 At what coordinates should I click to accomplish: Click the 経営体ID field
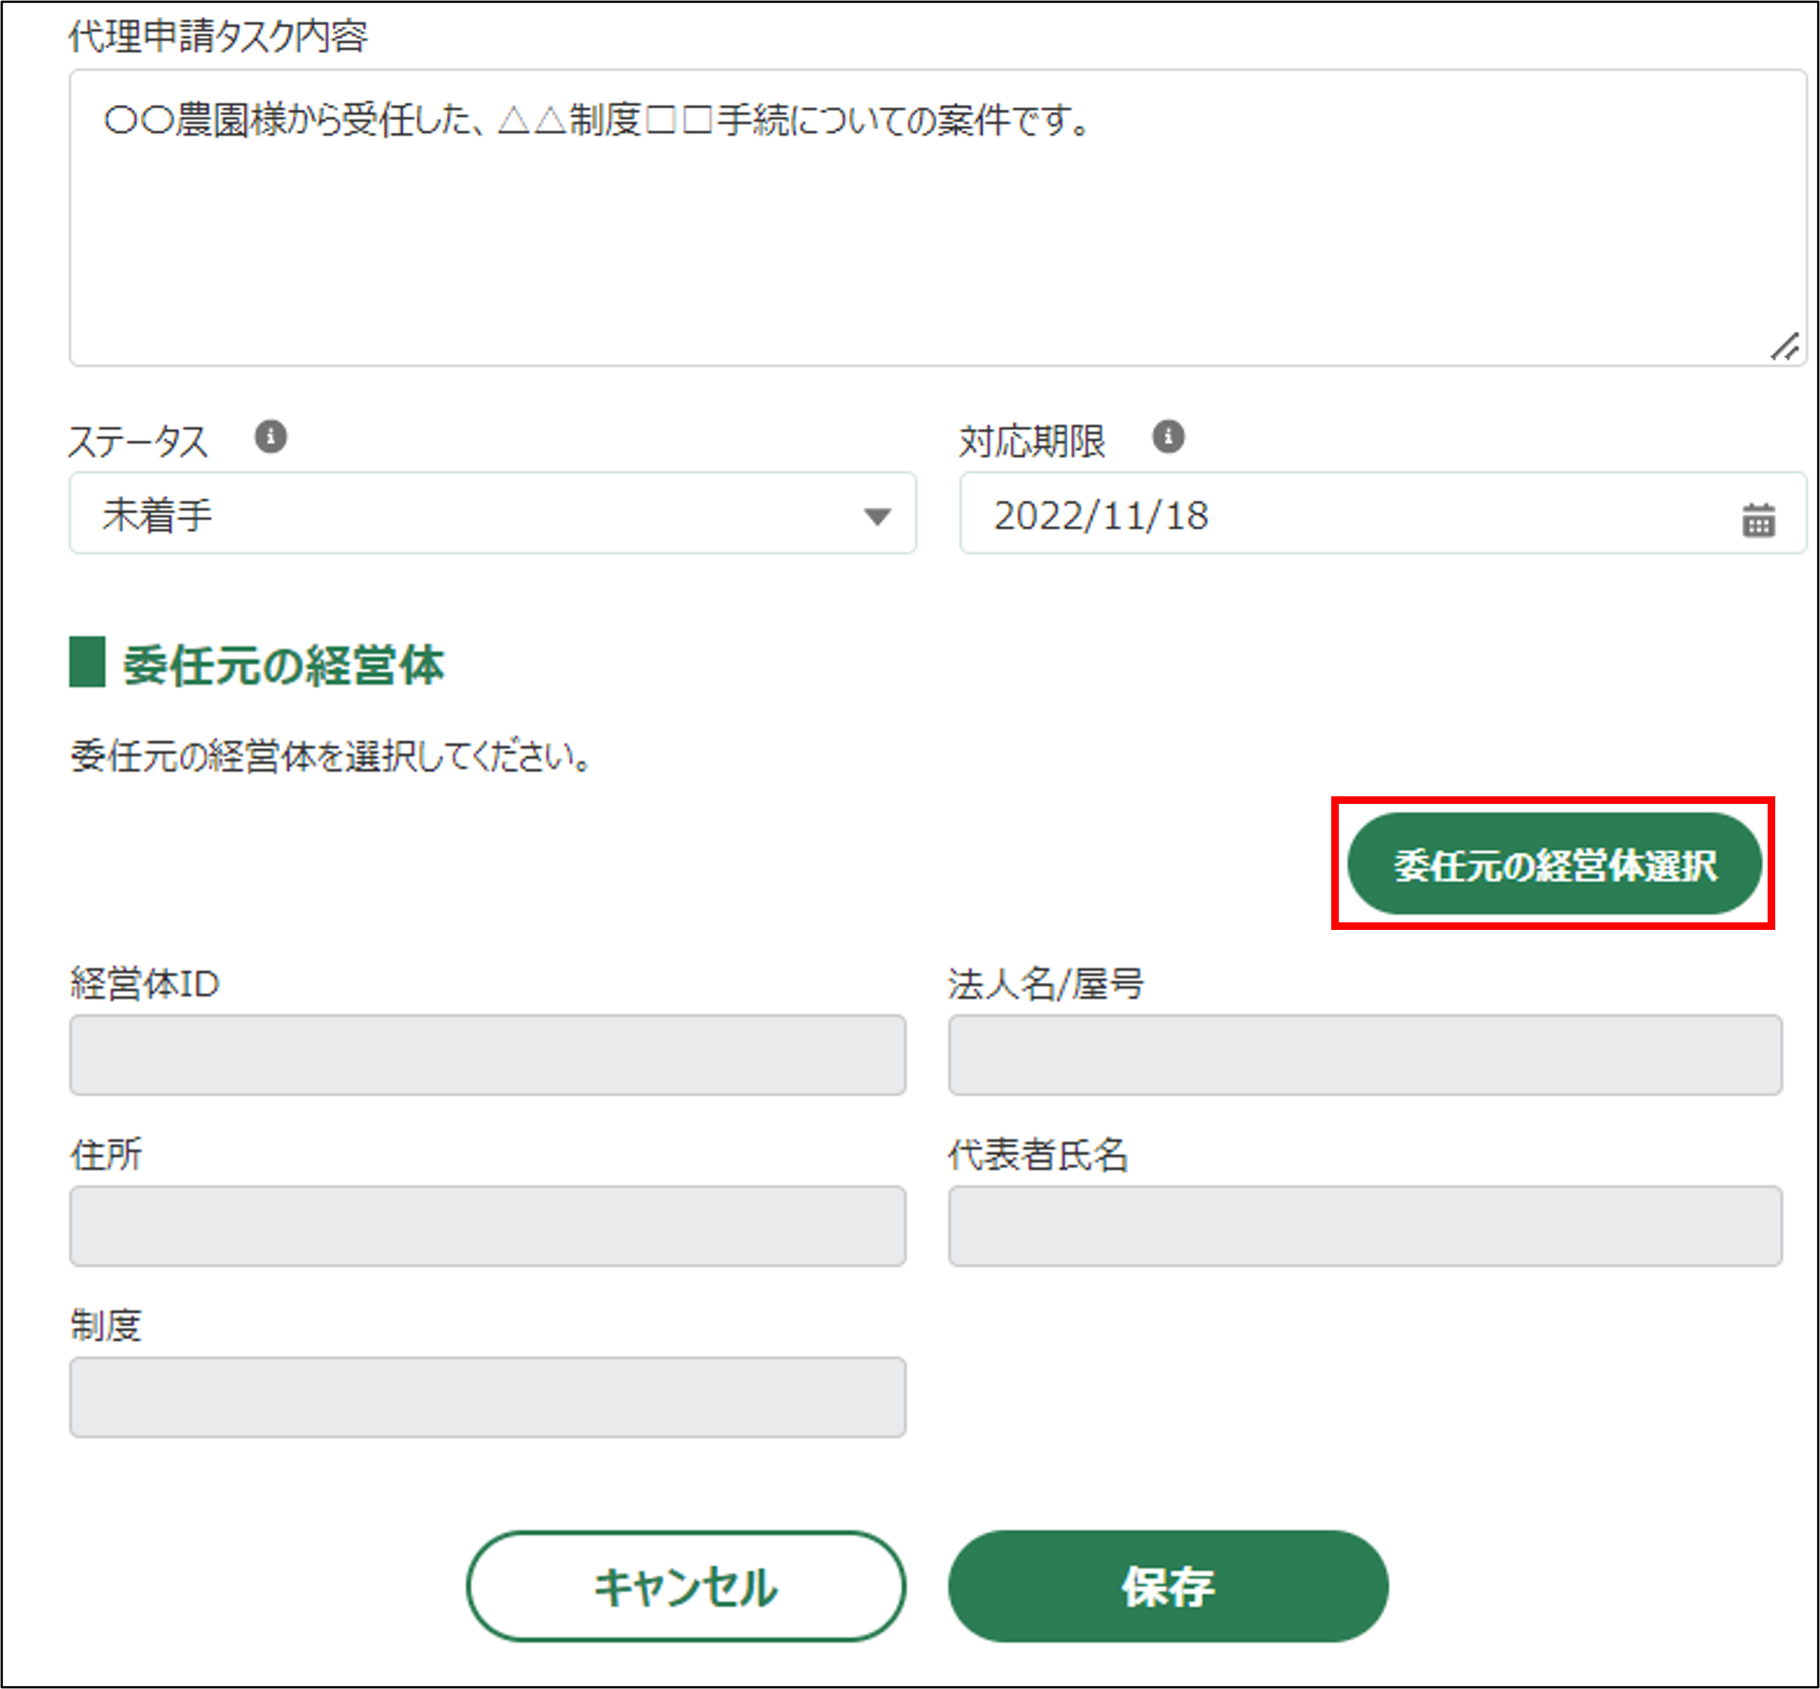pos(487,1054)
